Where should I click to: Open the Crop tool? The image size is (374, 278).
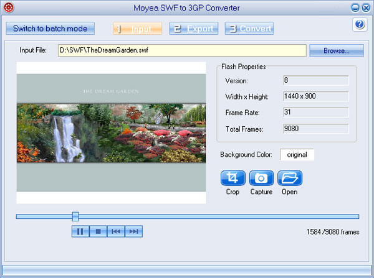[x=233, y=178]
